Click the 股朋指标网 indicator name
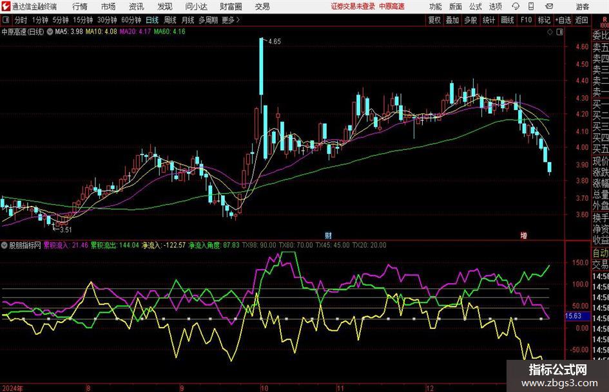Image resolution: width=609 pixels, height=392 pixels. [x=25, y=245]
